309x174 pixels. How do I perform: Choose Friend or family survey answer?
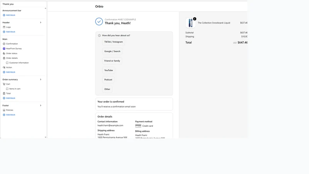click(112, 61)
